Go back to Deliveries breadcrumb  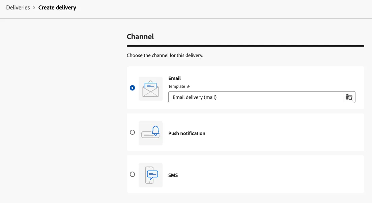(18, 8)
